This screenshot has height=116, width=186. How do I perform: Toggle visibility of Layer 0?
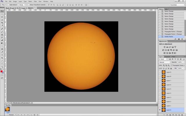[x=160, y=110]
